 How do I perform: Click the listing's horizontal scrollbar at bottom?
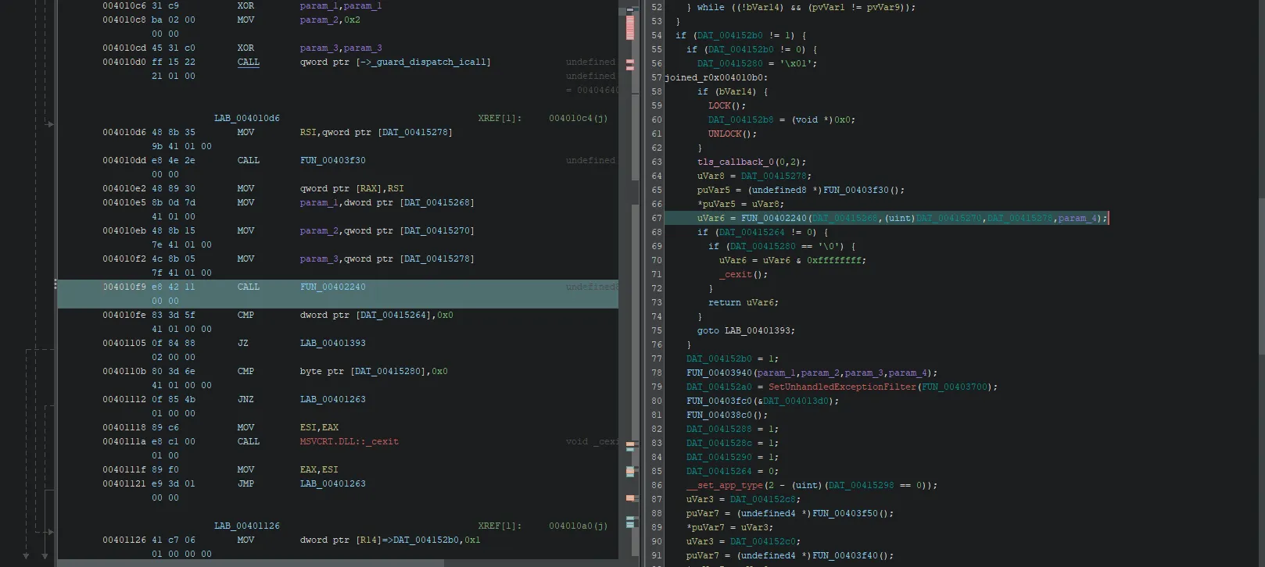336,563
